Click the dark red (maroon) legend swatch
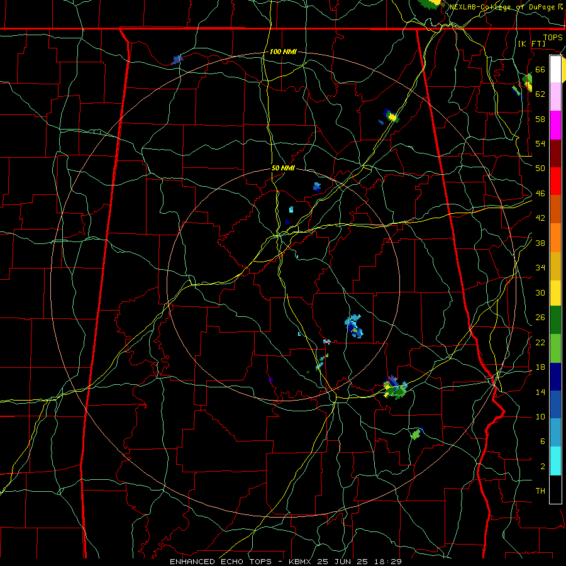 pyautogui.click(x=555, y=153)
